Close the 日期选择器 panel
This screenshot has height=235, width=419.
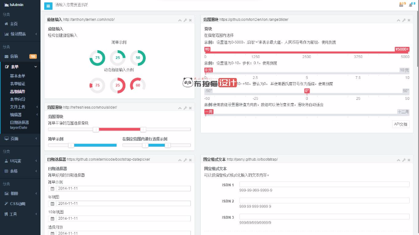(190, 160)
